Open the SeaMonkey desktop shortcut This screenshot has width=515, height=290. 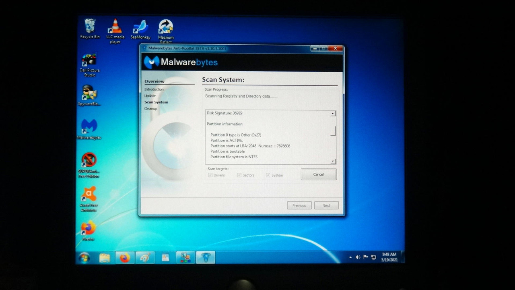pyautogui.click(x=140, y=29)
